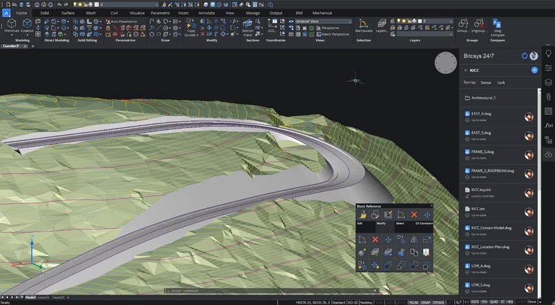Viewport: 555px width, 305px height.
Task: Open the Layout1 tab
Action: [42, 297]
